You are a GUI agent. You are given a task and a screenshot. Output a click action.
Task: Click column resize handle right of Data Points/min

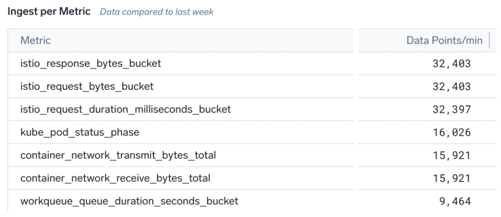point(489,40)
